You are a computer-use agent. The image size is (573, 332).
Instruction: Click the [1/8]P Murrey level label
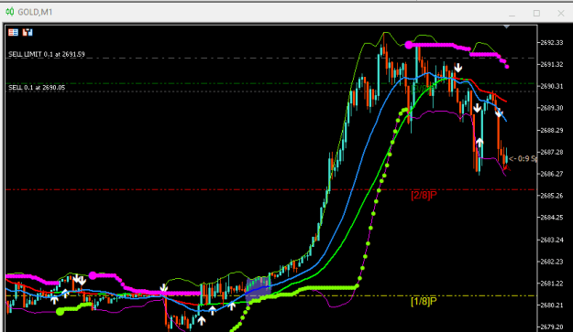(424, 302)
